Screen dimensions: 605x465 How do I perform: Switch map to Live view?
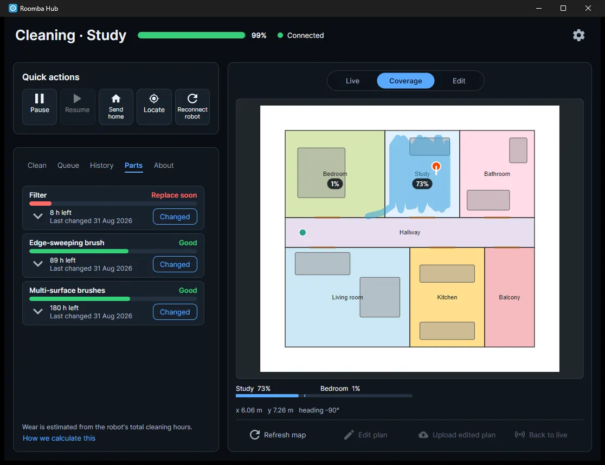click(x=352, y=81)
